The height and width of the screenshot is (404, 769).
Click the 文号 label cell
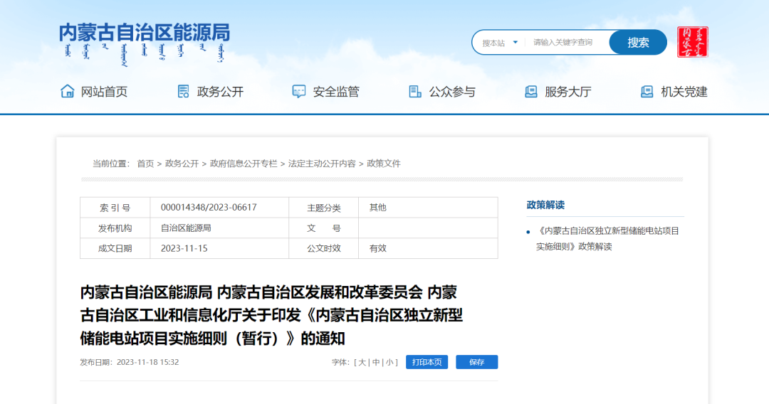324,228
